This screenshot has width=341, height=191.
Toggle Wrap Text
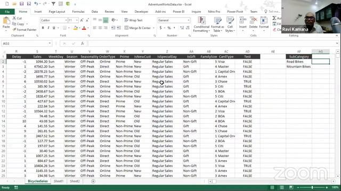[134, 20]
